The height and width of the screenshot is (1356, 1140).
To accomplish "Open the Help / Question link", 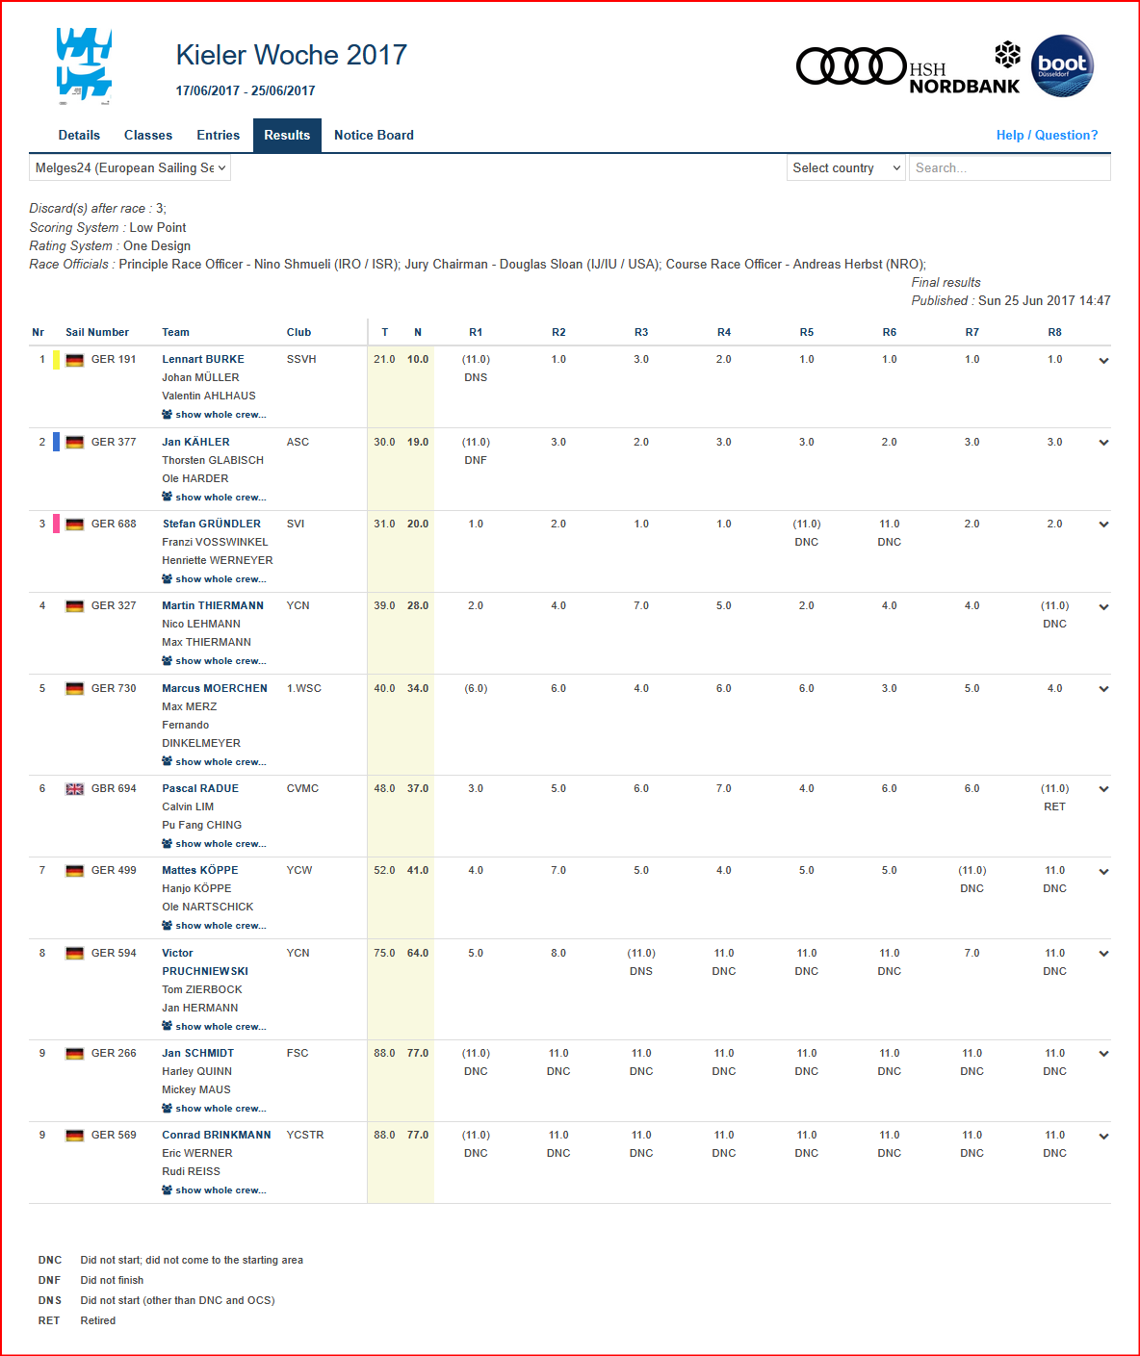I will (x=1047, y=136).
